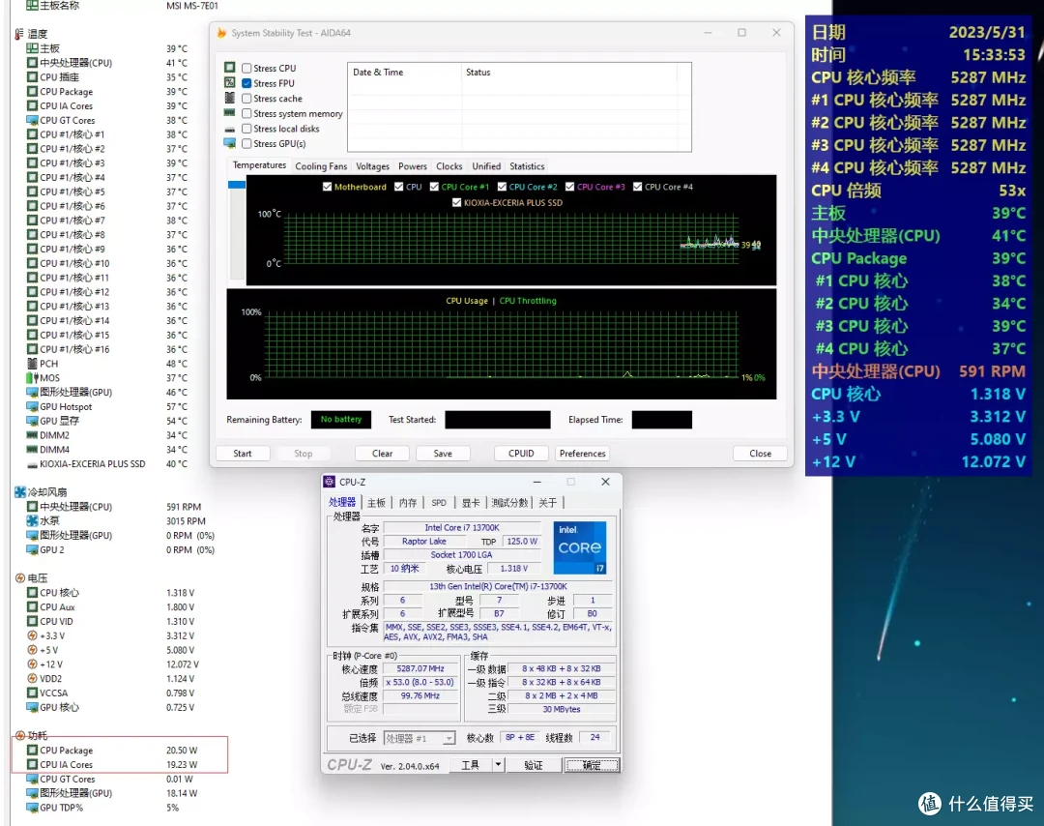Click the 确定 button in CPU-Z
This screenshot has height=826, width=1044.
pyautogui.click(x=592, y=765)
